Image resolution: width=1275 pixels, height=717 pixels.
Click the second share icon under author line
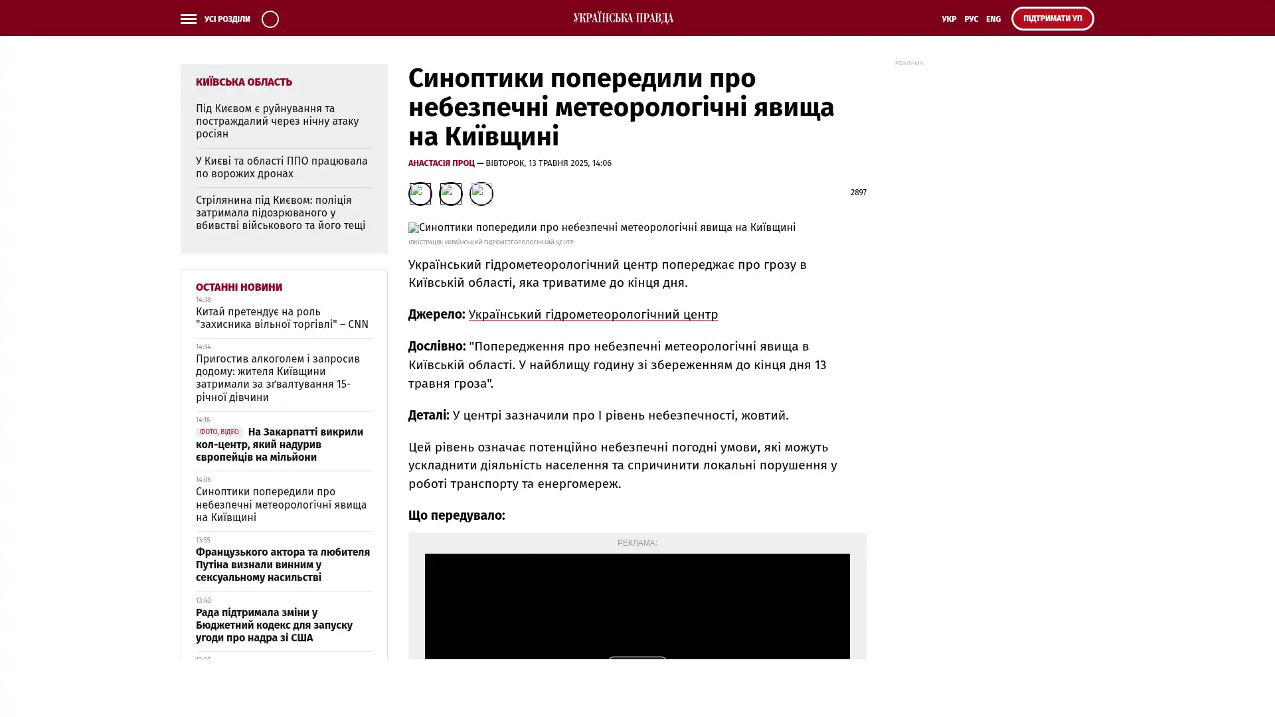tap(451, 194)
